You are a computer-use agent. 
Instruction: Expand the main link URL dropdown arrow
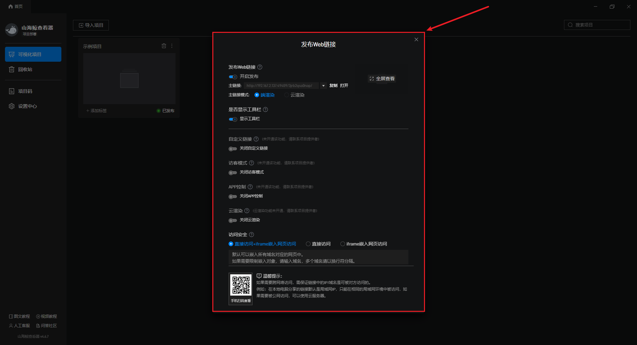point(323,86)
